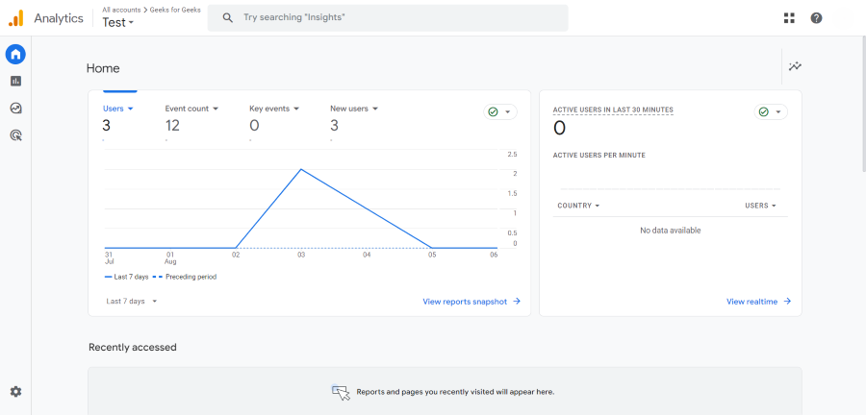
Task: Click the search Insights input field
Action: 395,18
